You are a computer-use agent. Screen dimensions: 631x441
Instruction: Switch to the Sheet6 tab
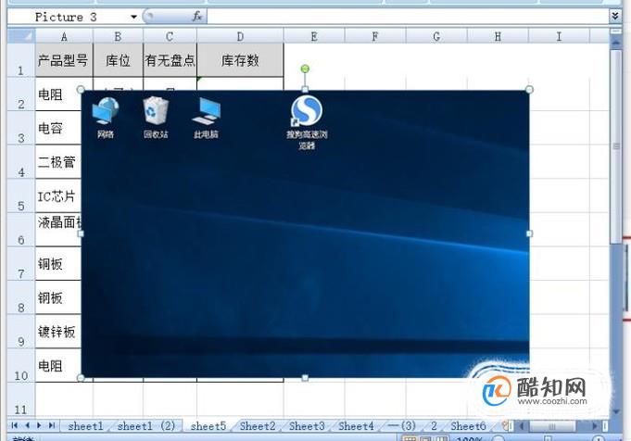(x=468, y=426)
